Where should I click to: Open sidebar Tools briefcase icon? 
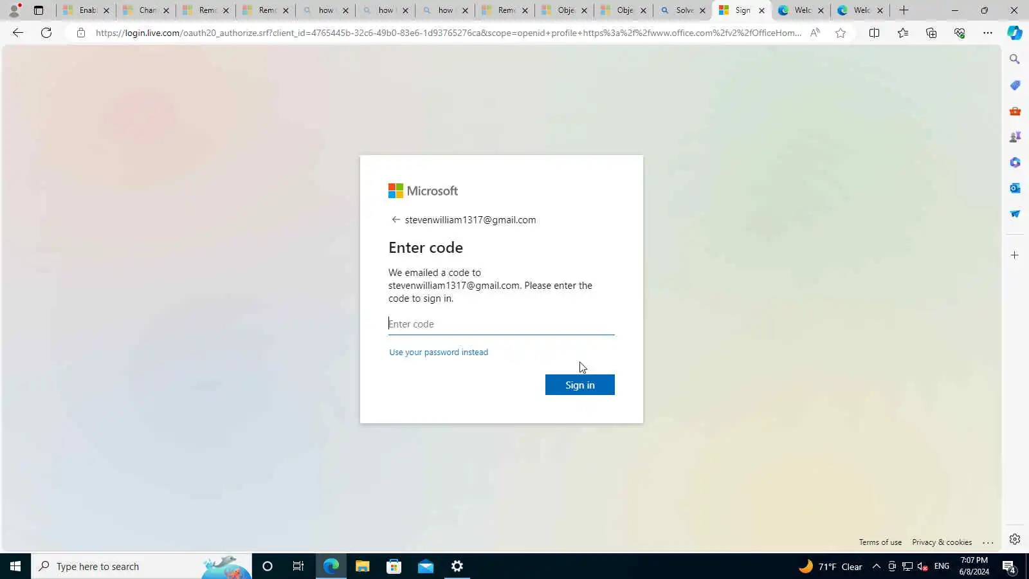click(x=1015, y=111)
